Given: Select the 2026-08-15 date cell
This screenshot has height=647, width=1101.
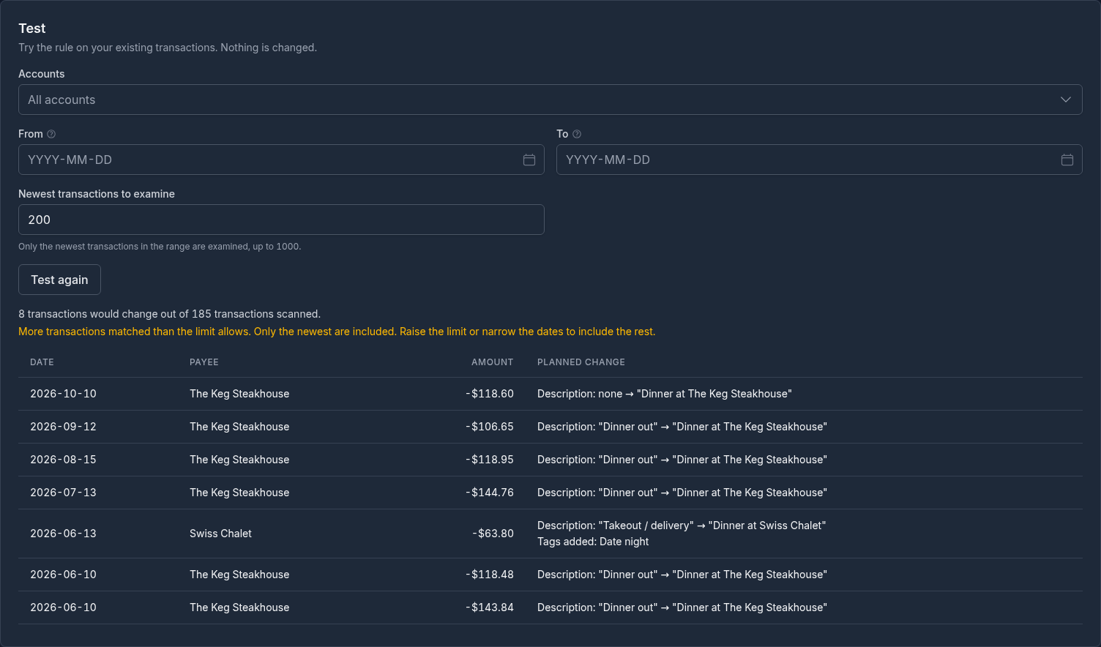Looking at the screenshot, I should pyautogui.click(x=63, y=460).
